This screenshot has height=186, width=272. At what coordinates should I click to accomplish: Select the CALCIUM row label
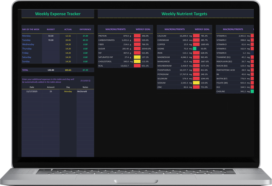pyautogui.click(x=162, y=36)
